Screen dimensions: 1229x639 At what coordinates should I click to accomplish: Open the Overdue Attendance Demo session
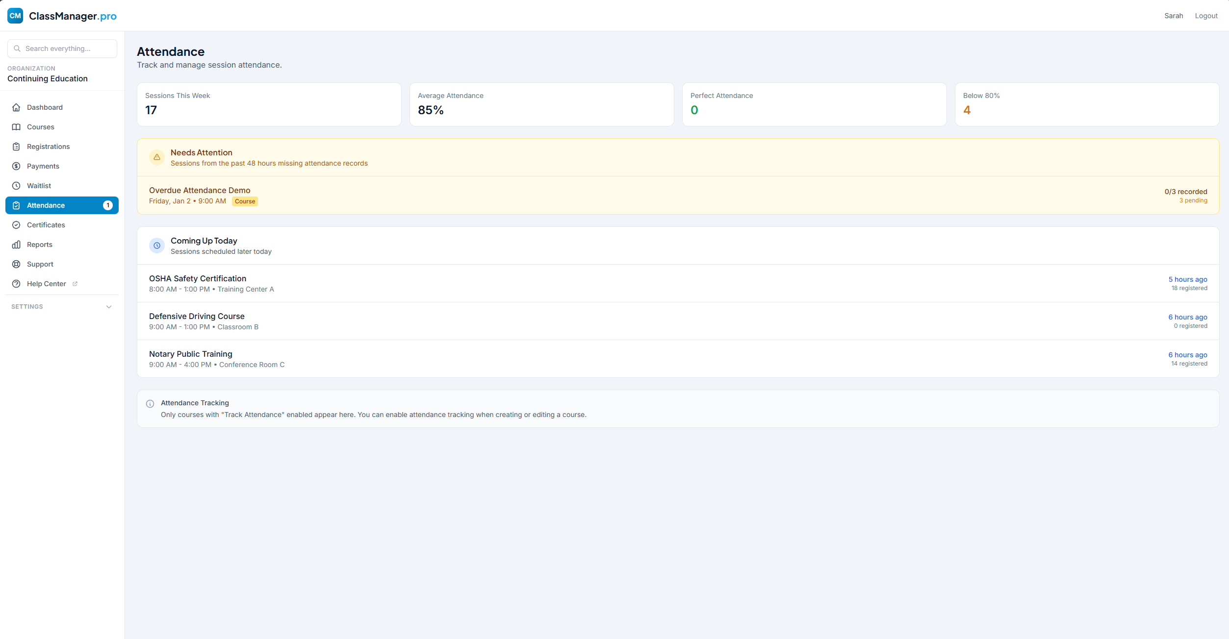tap(199, 190)
